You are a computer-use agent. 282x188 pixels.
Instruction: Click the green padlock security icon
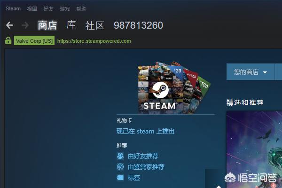(x=8, y=40)
